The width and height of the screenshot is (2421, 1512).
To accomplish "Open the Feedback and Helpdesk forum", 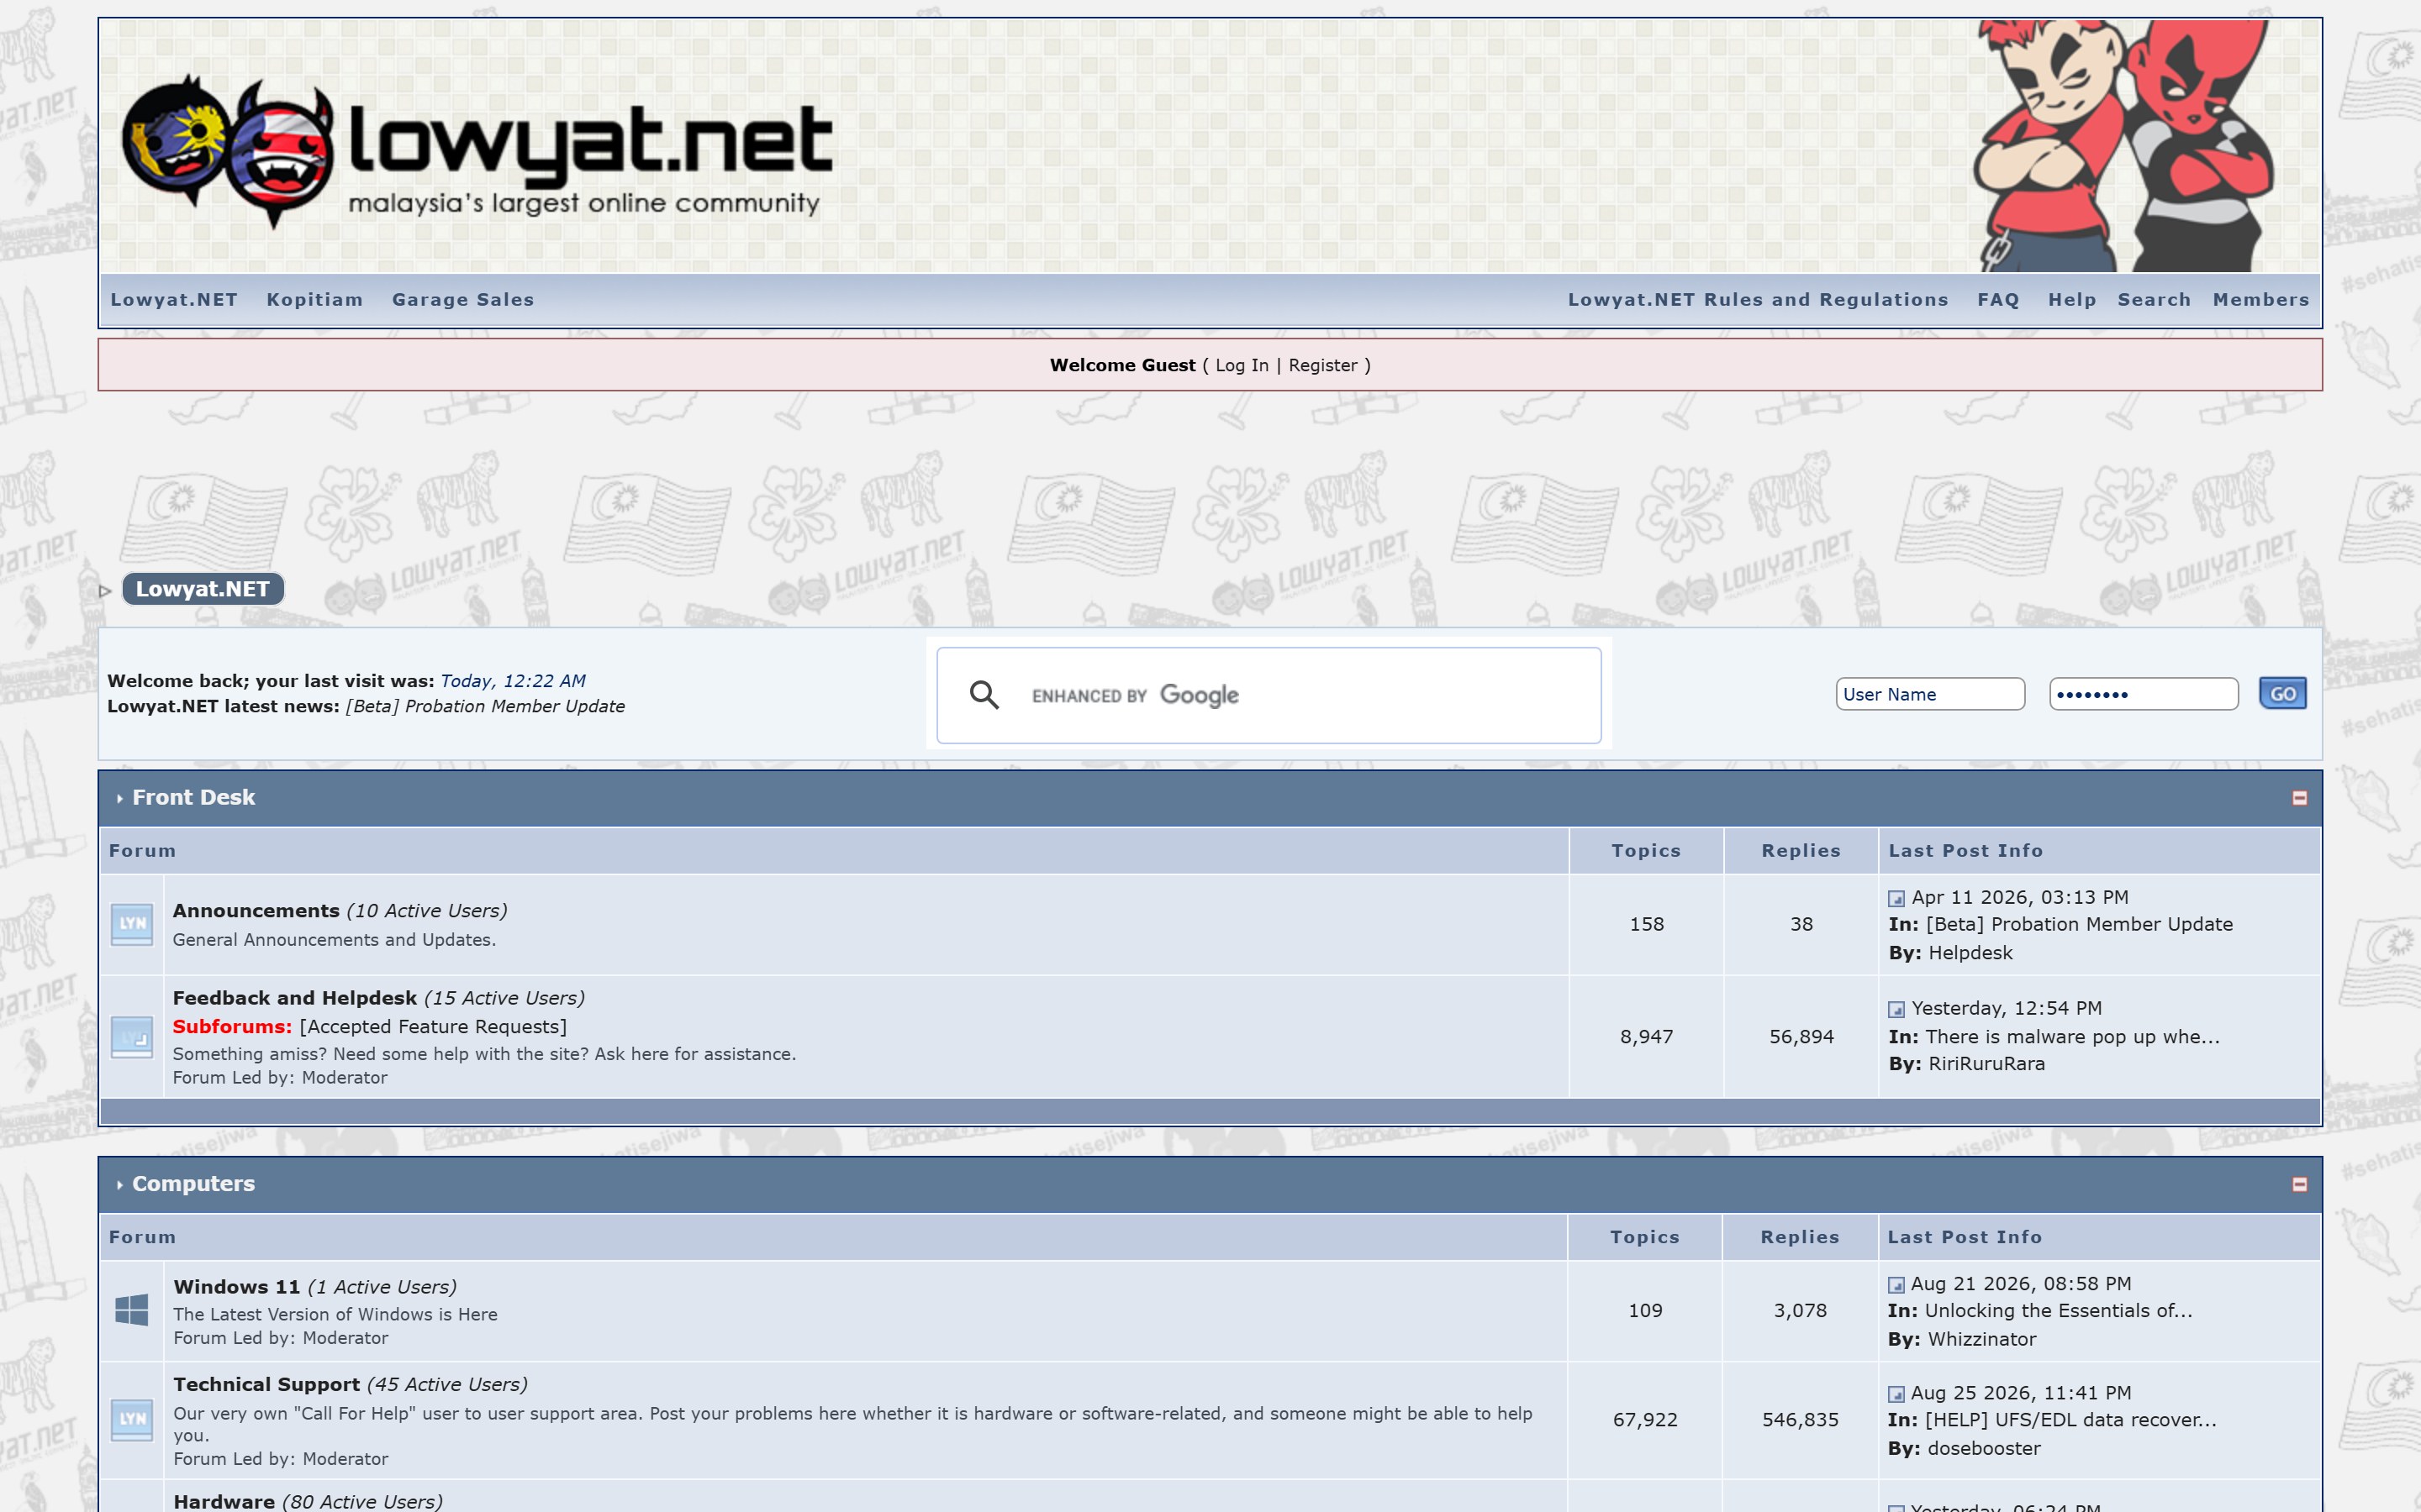I will [295, 998].
